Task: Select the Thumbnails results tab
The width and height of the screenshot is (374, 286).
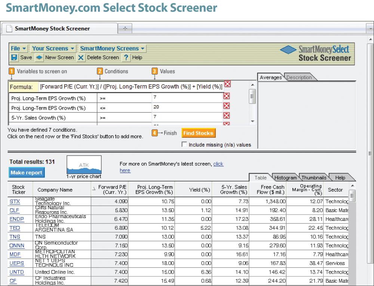Action: tap(314, 177)
